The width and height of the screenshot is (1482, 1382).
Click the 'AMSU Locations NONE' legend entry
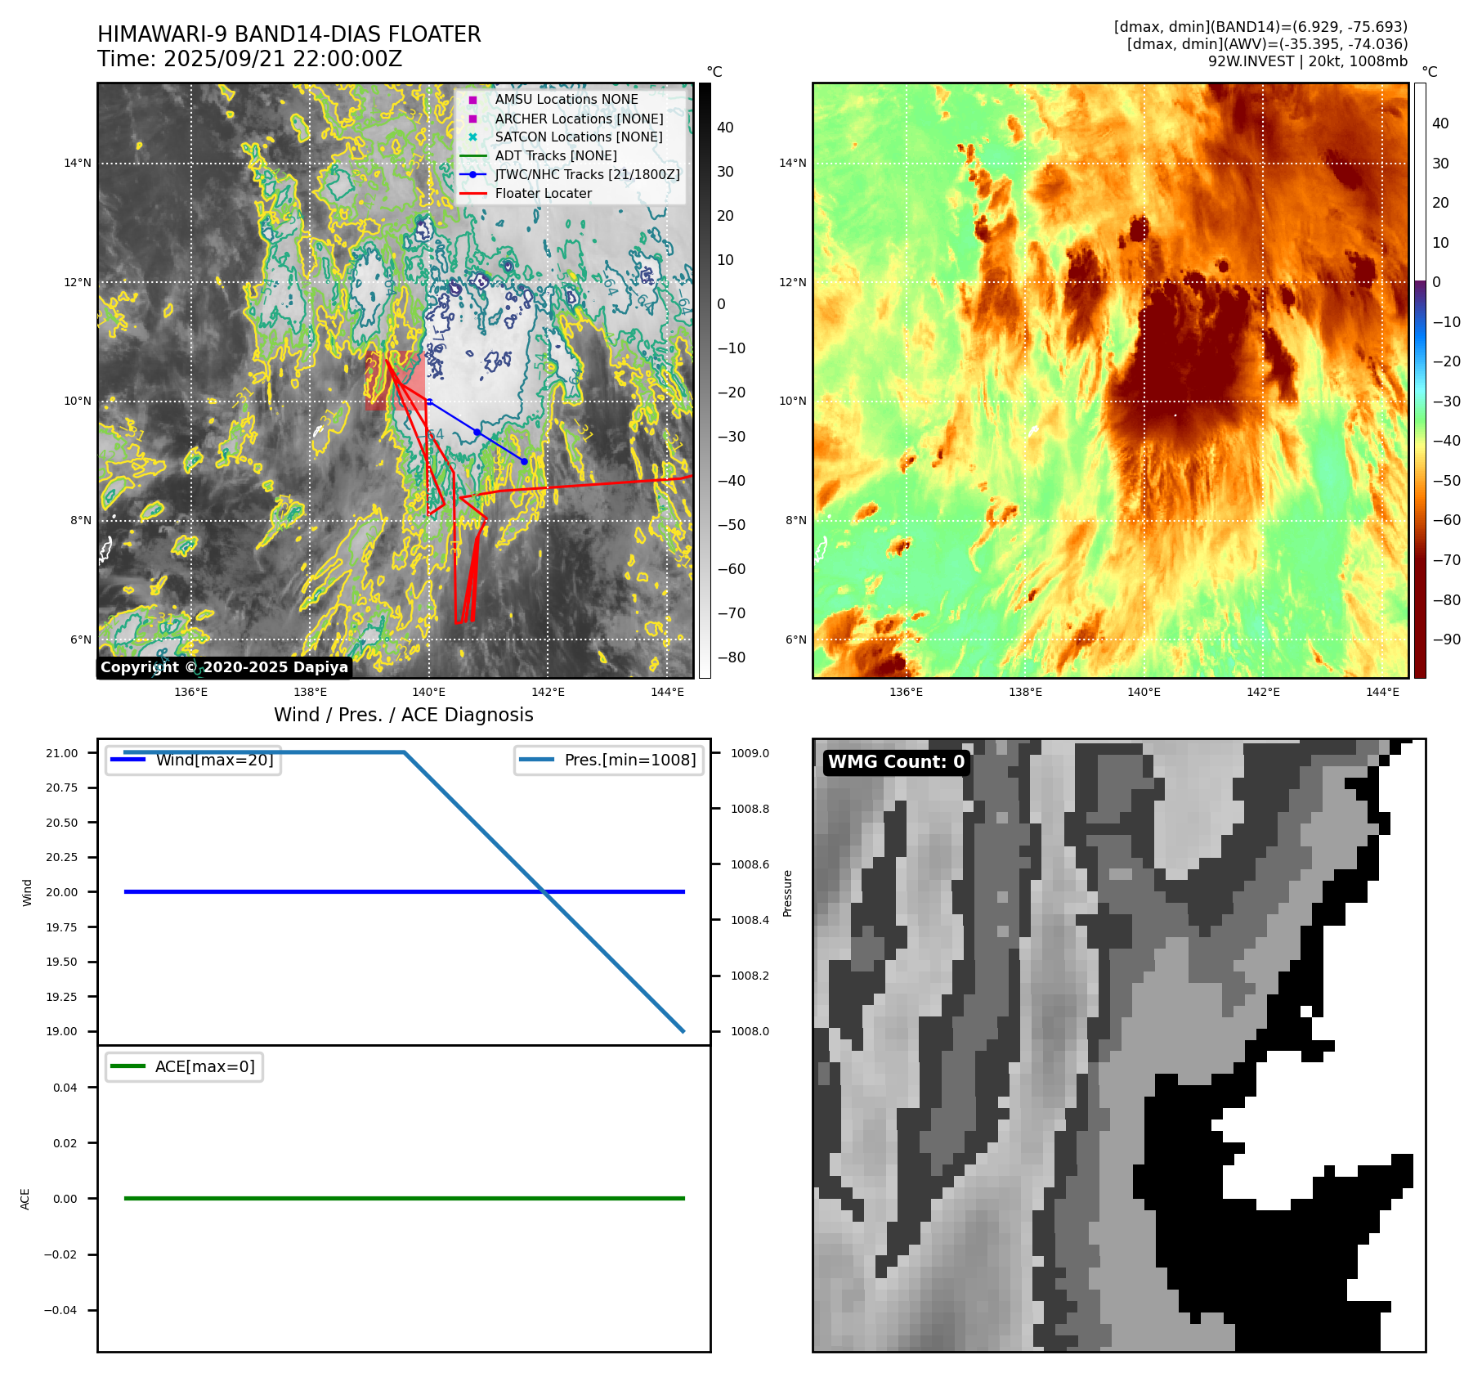coord(566,99)
